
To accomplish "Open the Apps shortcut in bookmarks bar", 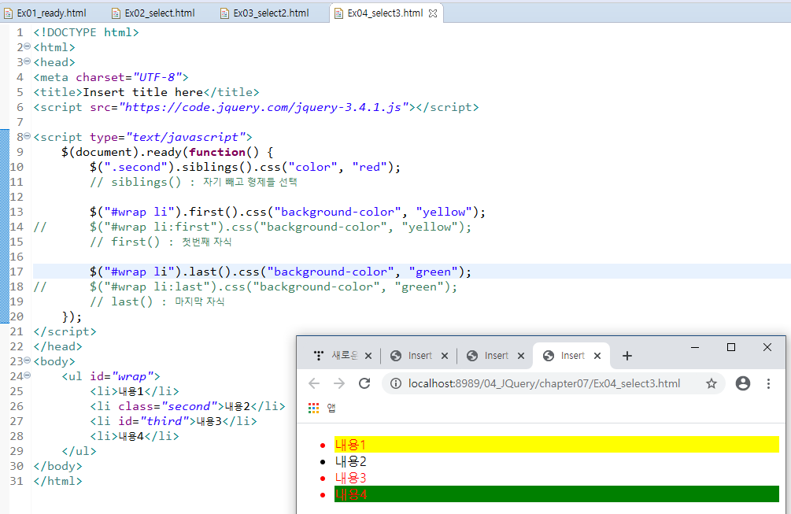I will point(322,408).
